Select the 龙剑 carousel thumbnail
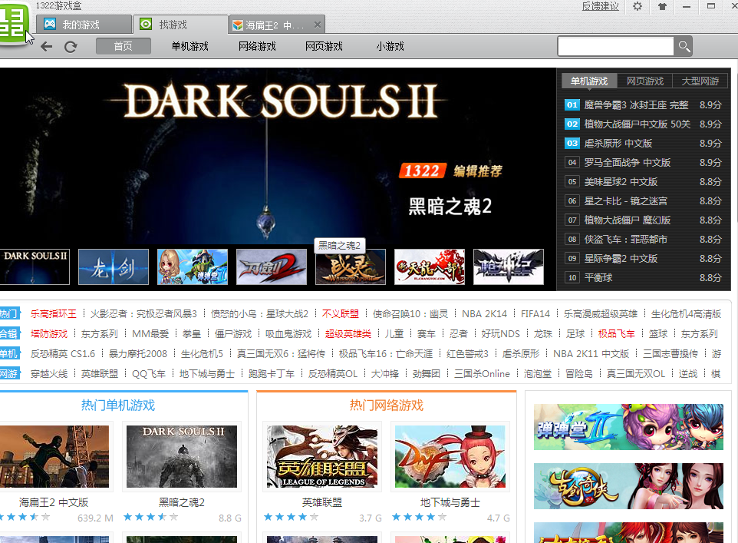Image resolution: width=738 pixels, height=543 pixels. (114, 267)
